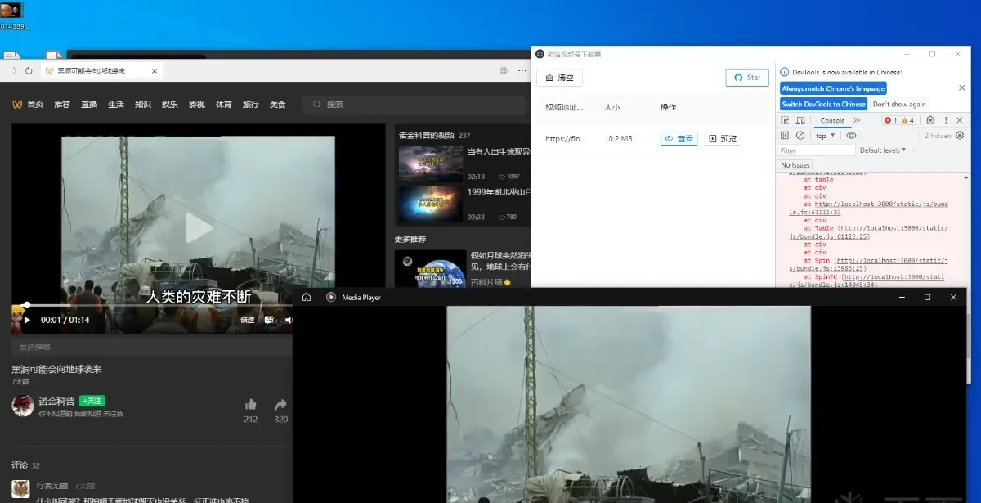The image size is (981, 503).
Task: Click the 搜索 search field
Action: [414, 105]
